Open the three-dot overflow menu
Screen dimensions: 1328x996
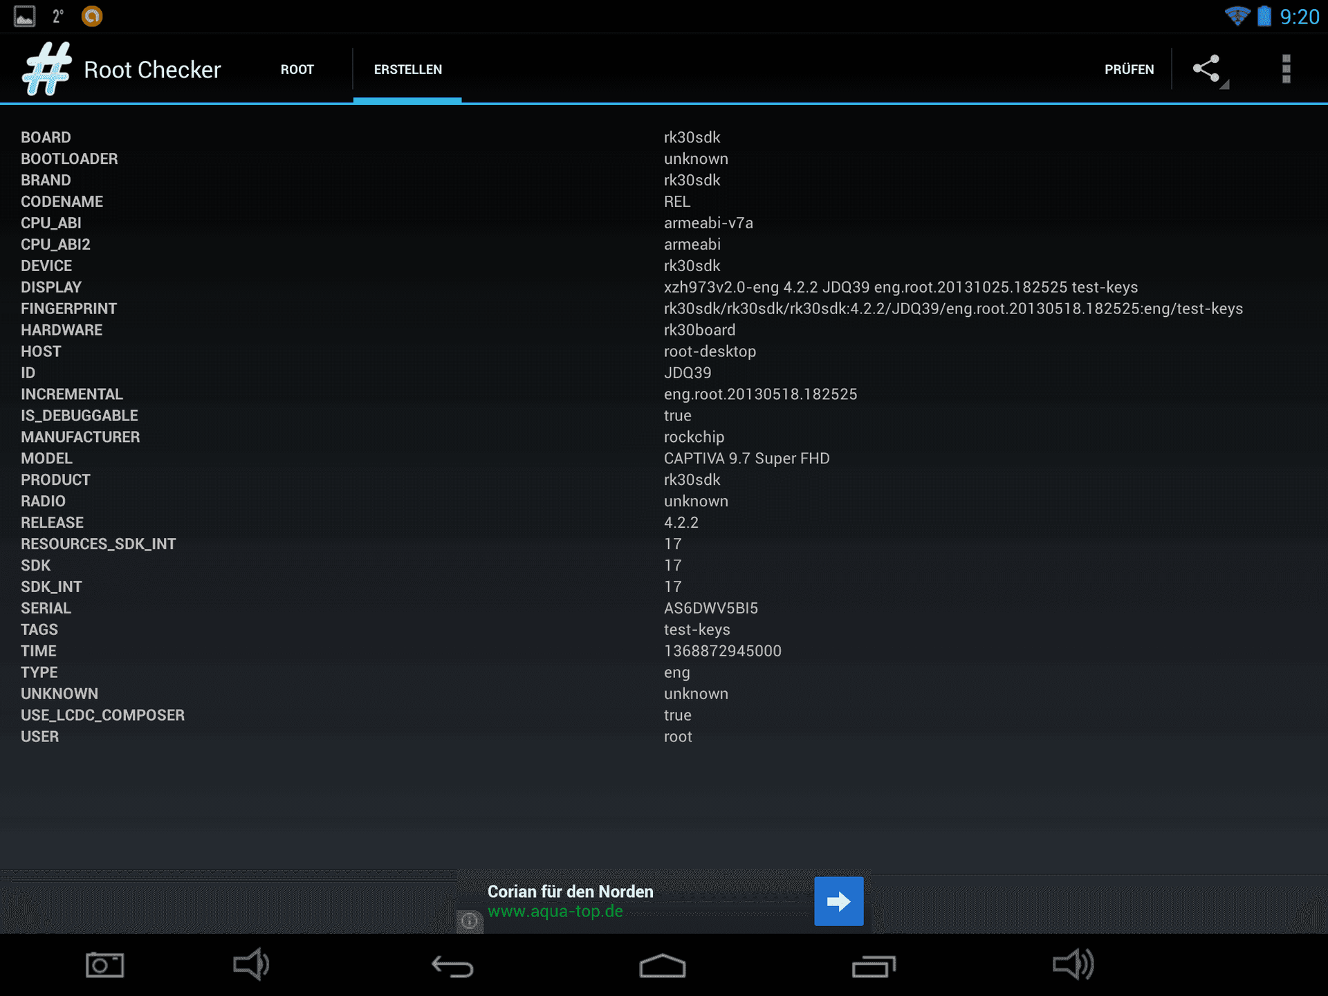(1286, 68)
